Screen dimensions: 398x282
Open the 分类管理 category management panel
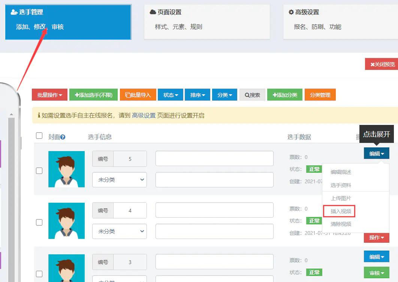tap(320, 95)
